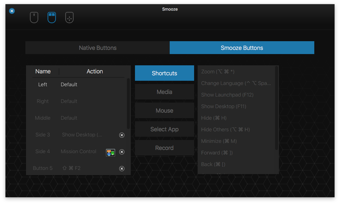Open the mouse gestures arrows icon
Viewport: 340px width, 204px height.
coord(69,18)
